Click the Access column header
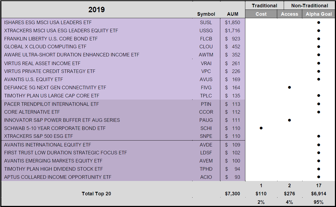This screenshot has height=207, width=336. click(x=289, y=14)
